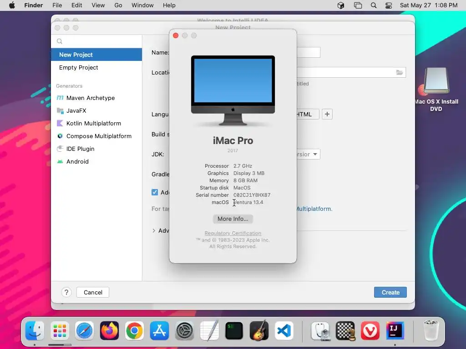Open the Mac OS X Install DVD desktop icon
The image size is (466, 349).
[436, 89]
